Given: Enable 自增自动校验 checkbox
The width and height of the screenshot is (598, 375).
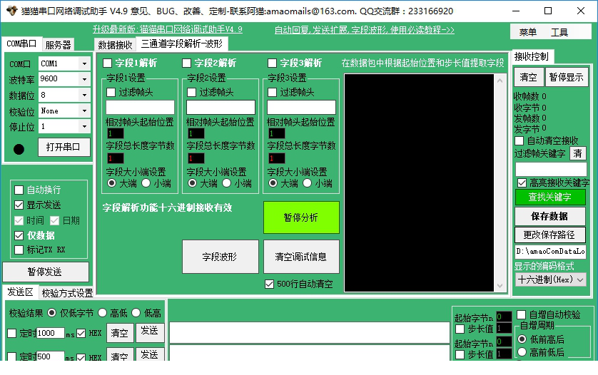Looking at the screenshot, I should 522,315.
